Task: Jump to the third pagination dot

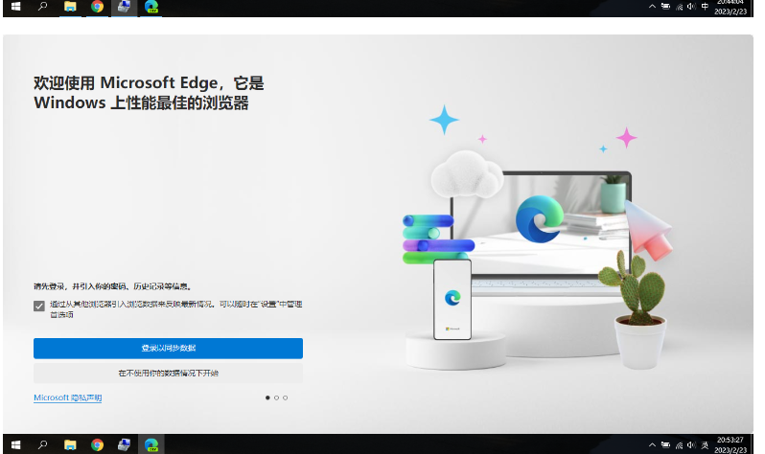Action: click(x=285, y=397)
